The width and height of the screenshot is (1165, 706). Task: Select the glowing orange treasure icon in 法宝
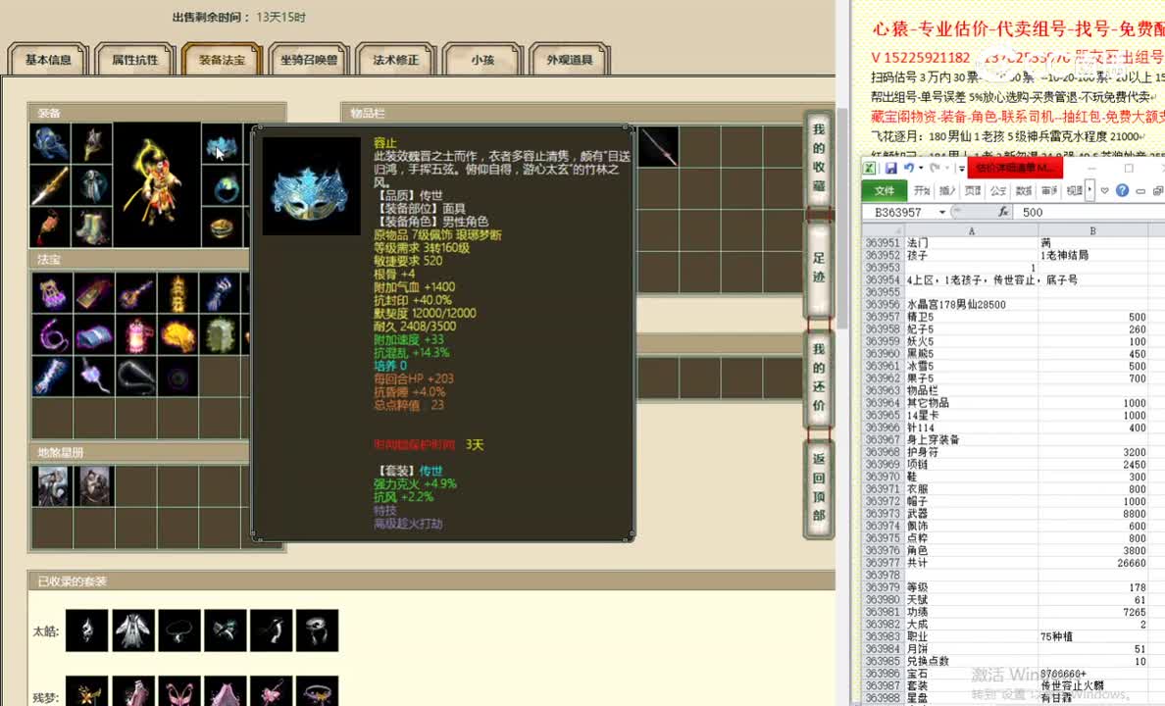point(177,334)
